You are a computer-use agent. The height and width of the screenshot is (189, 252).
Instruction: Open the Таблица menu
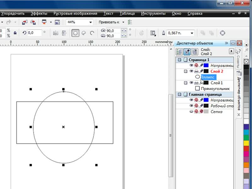coord(127,14)
